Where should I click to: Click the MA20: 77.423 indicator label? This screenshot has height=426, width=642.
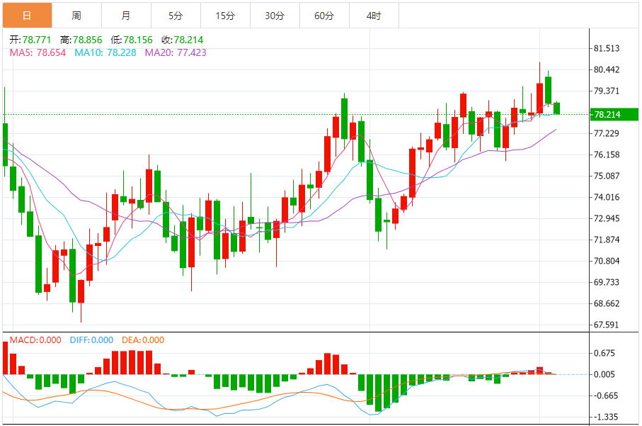tap(176, 52)
